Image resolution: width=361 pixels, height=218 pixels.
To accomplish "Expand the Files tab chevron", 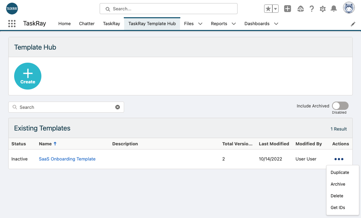I will 200,24.
